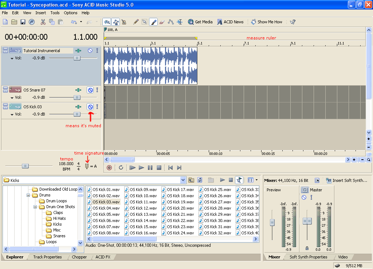Open Track FX for Tutorial Instrumental track
Viewport: 373px width, 269px height.
pyautogui.click(x=78, y=50)
